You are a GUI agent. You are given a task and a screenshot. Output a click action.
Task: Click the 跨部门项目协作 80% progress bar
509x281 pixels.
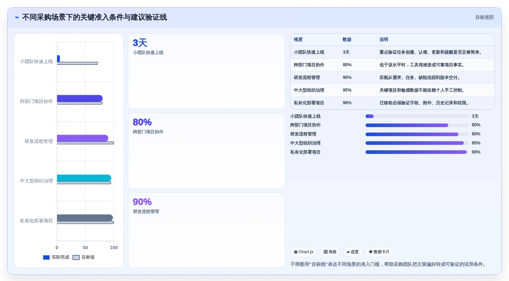(x=417, y=125)
